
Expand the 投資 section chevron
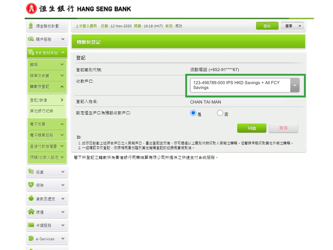pyautogui.click(x=63, y=172)
